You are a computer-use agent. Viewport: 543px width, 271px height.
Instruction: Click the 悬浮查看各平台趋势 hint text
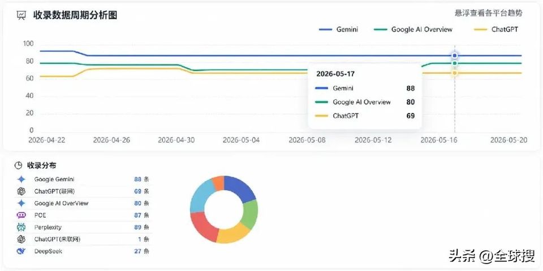[x=488, y=14]
